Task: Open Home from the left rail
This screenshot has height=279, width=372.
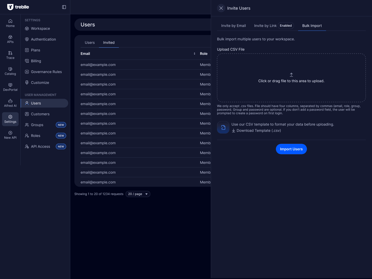Action: point(10,23)
